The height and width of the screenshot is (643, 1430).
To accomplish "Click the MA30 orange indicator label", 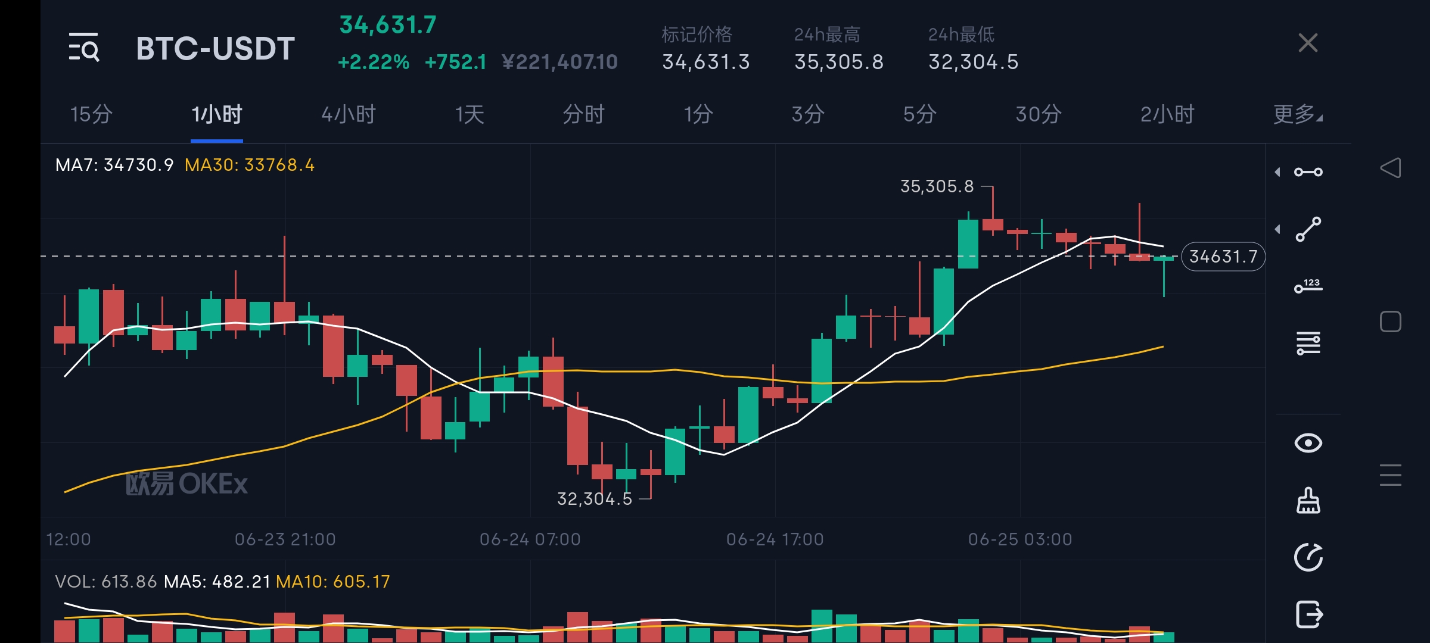I will point(250,165).
